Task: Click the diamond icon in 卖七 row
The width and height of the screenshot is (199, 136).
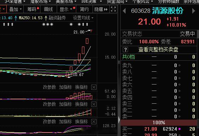Action: click(x=179, y=78)
